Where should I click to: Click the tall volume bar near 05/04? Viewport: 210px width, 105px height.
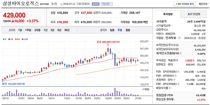coord(115,92)
